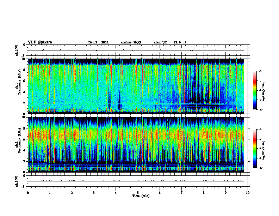
Task: Click the ch.1 spectrogram color bar
Action: (255, 90)
